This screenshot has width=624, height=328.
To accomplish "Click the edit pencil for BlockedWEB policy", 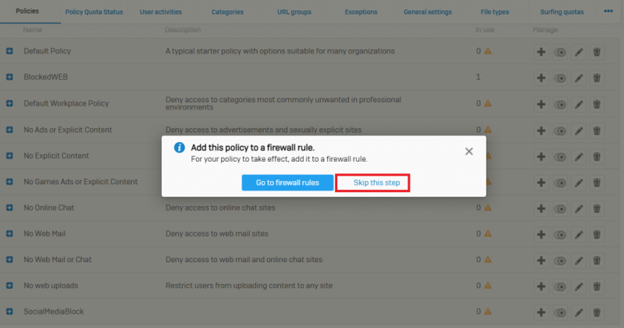I will click(578, 78).
